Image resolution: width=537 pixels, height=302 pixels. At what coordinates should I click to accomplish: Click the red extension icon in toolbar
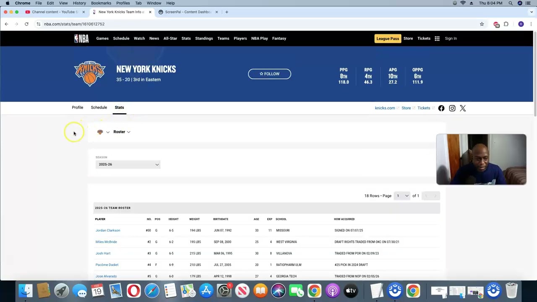point(496,24)
